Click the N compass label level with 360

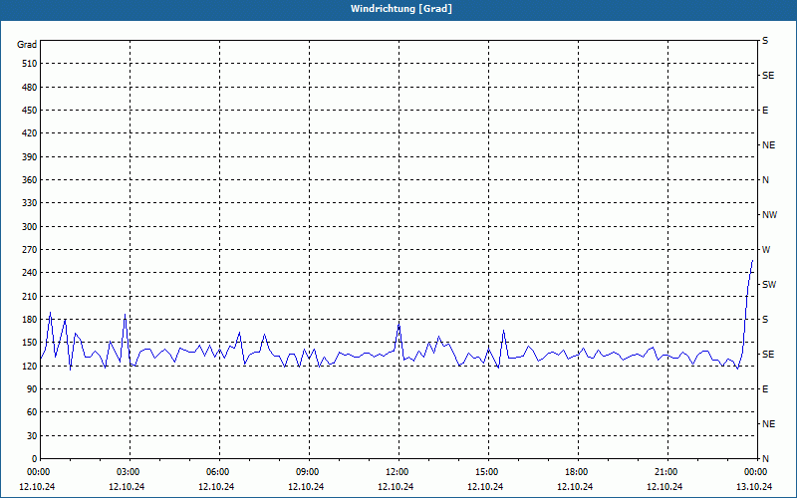(765, 180)
